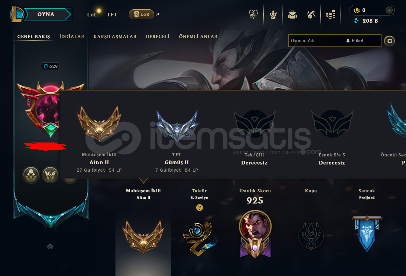Go to the Dereceli tab
Viewport: 406px width, 276px height.
coord(158,37)
